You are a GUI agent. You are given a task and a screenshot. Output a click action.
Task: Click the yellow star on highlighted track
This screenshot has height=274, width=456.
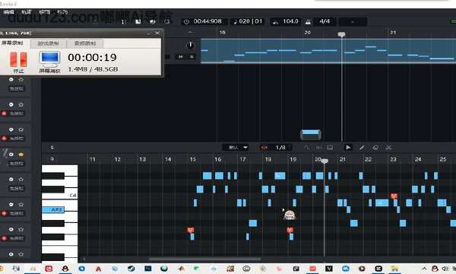click(21, 155)
